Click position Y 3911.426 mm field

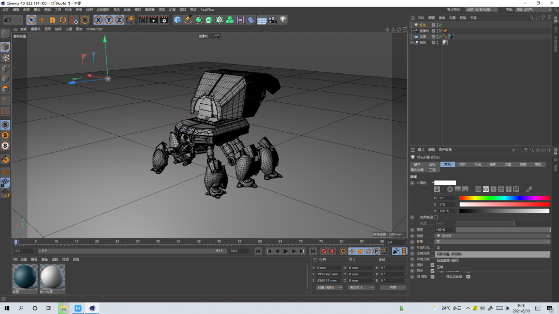click(x=328, y=274)
